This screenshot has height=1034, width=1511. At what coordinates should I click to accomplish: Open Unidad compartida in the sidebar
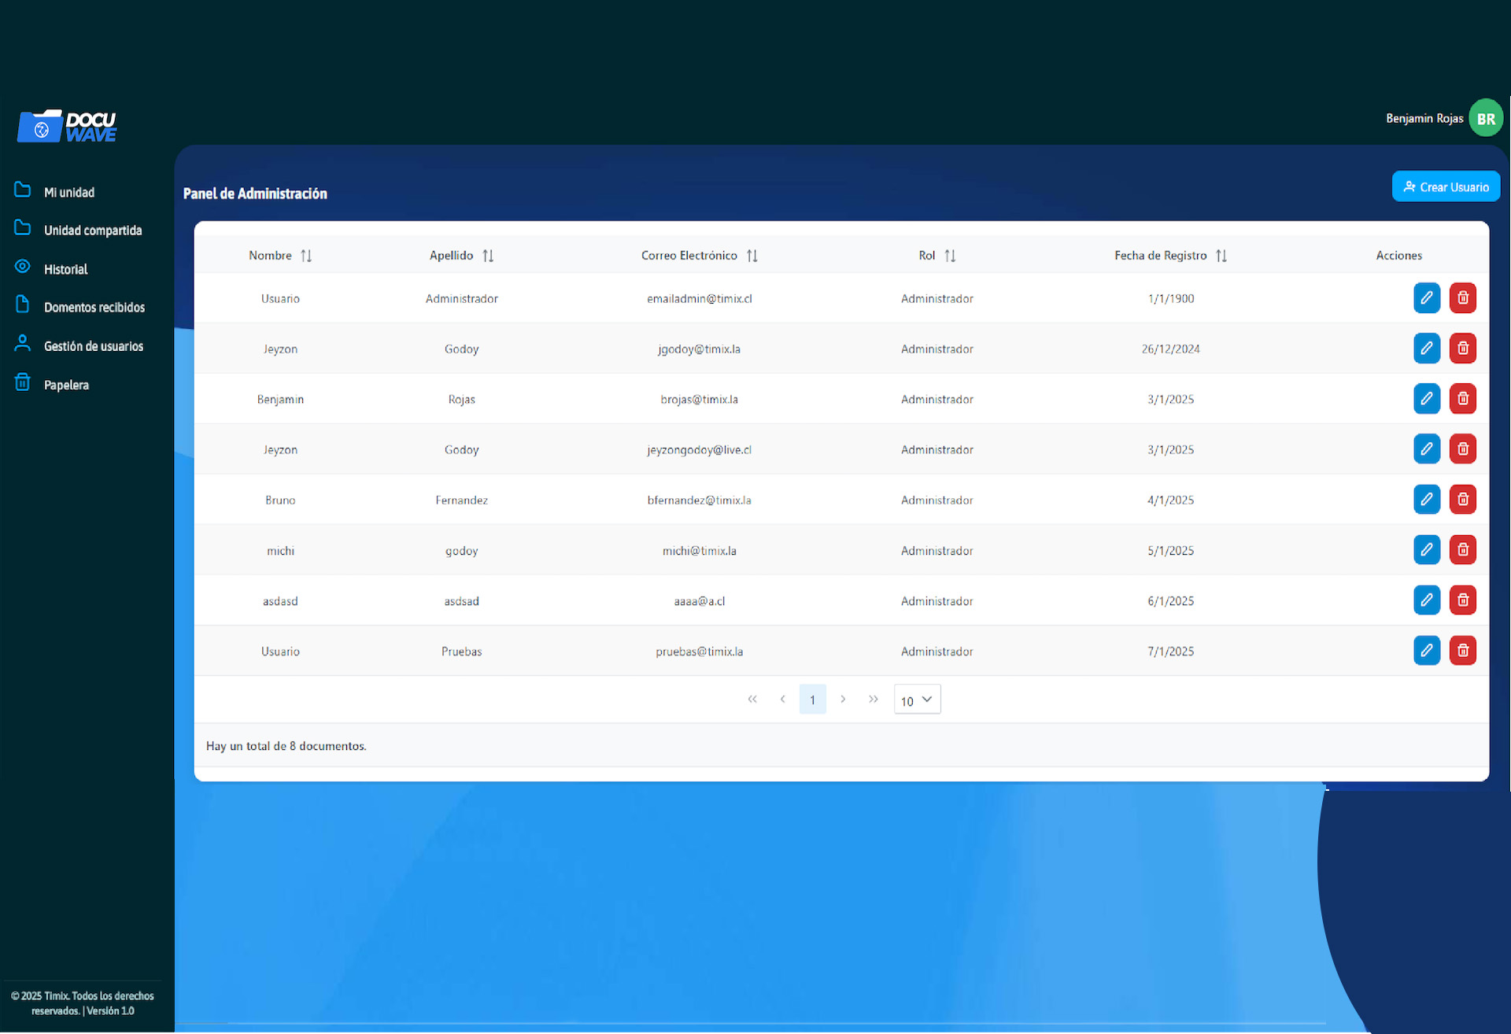78,230
